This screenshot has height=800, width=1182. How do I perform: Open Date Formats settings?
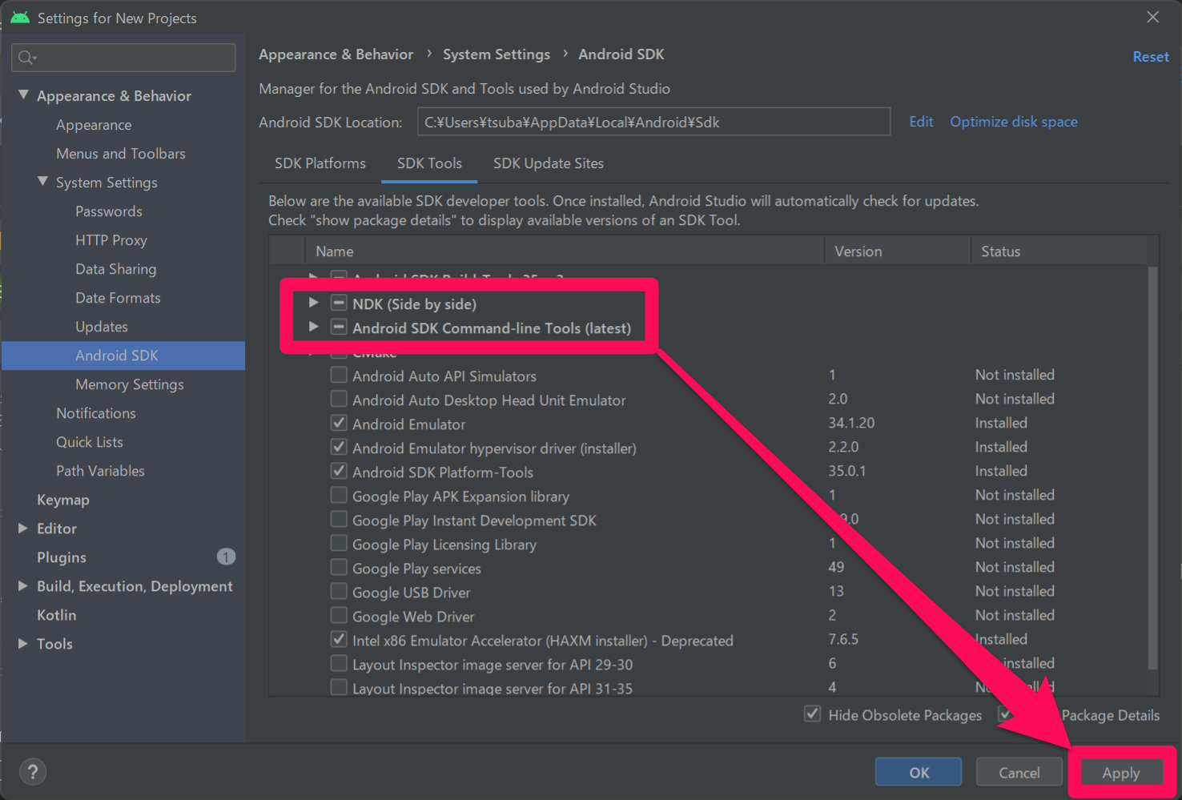[118, 298]
